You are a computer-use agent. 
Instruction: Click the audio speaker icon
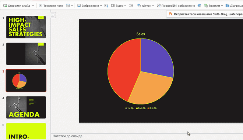point(131,6)
